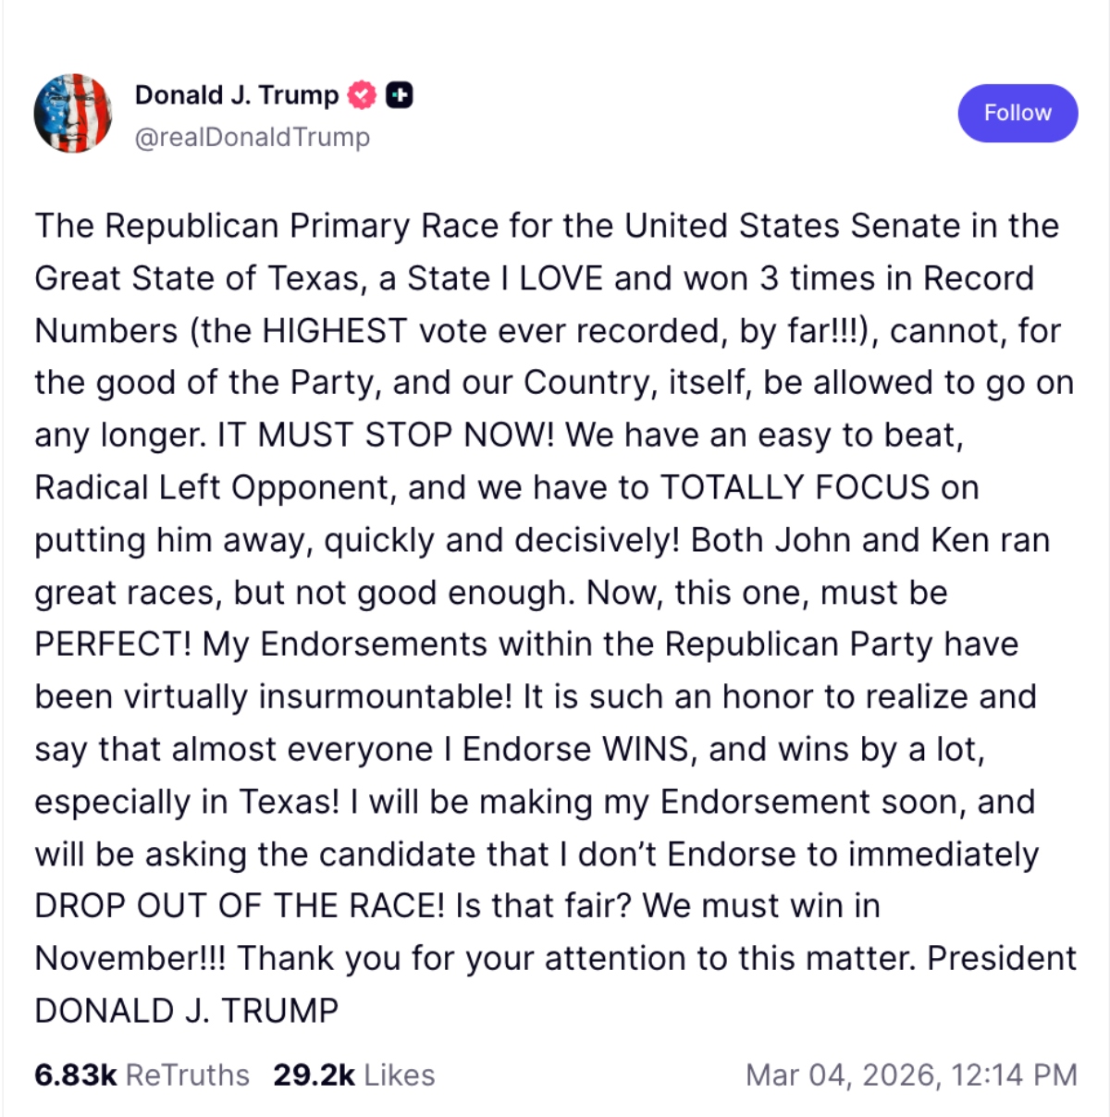Click the red verified checkmark badge
This screenshot has height=1117, width=1110.
[x=362, y=95]
